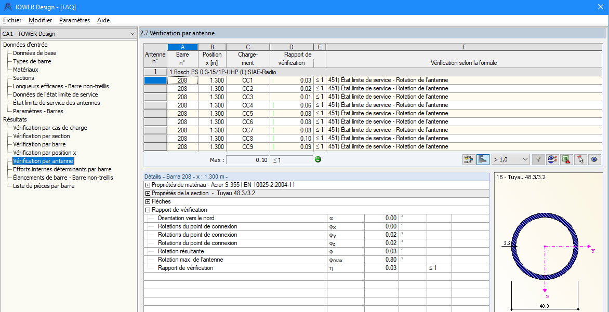Click the pipe cross-section graphic

(x=545, y=247)
